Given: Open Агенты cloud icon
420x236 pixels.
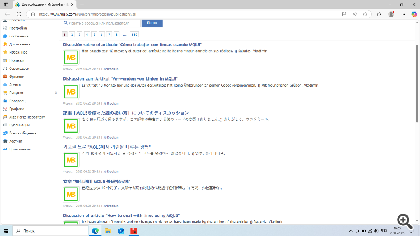Looking at the screenshot, I should click(5, 84).
